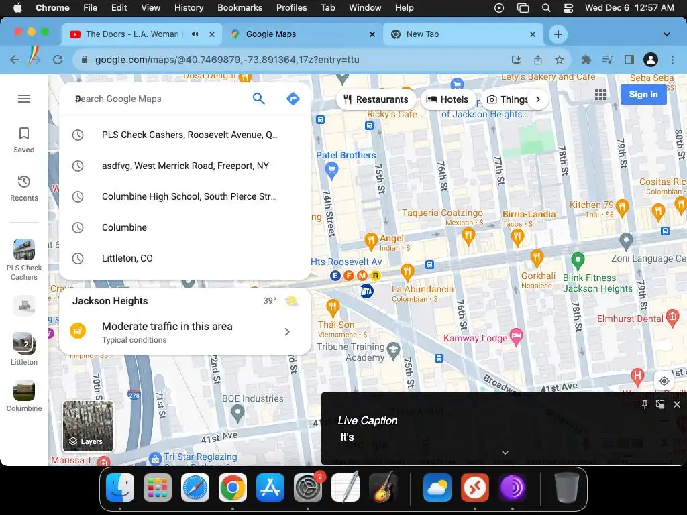This screenshot has height=515, width=687.
Task: Open Spotlight search in the menu bar
Action: point(546,8)
